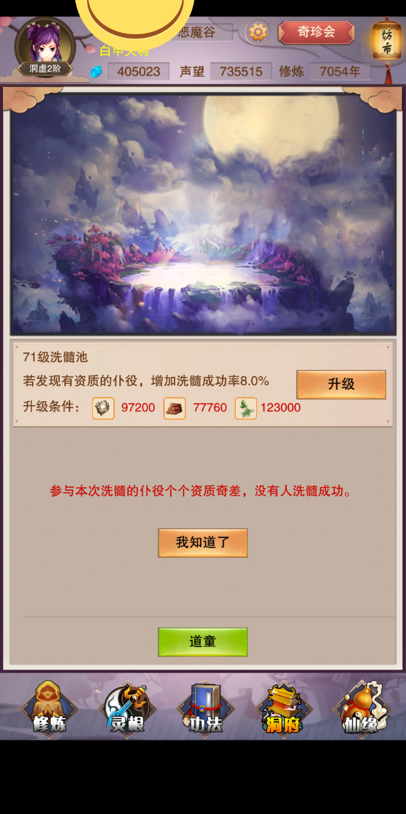
Task: Click the green 道童 button
Action: [x=202, y=642]
